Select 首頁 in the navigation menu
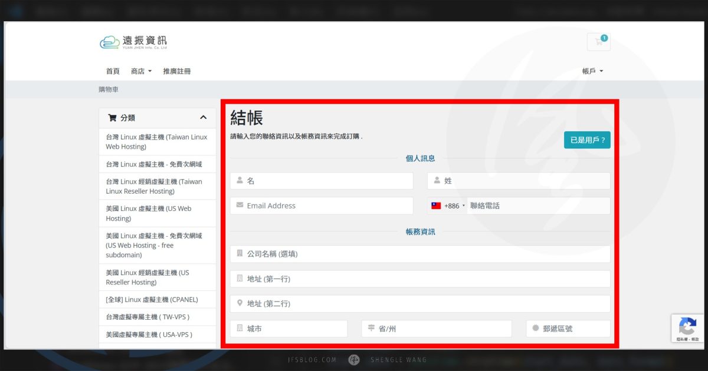Viewport: 708px width, 371px height. pos(113,71)
